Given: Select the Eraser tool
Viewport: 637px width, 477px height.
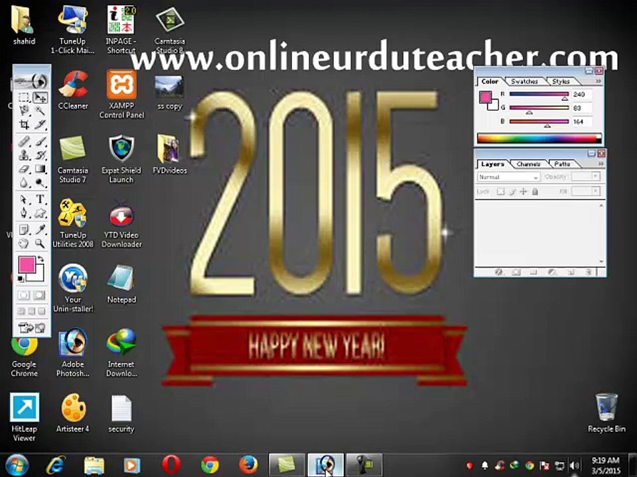Looking at the screenshot, I should 24,169.
